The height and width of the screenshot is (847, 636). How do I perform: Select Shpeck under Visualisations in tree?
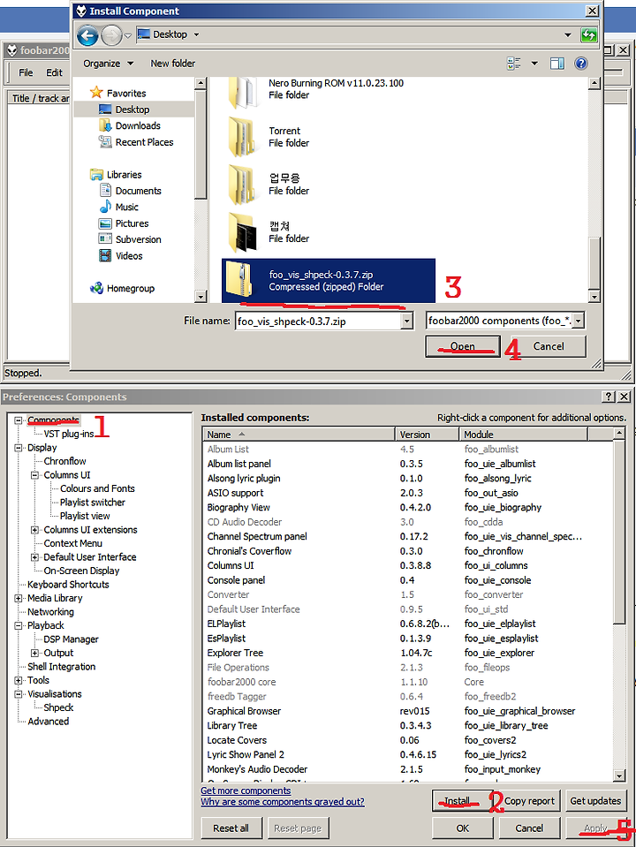click(x=58, y=707)
